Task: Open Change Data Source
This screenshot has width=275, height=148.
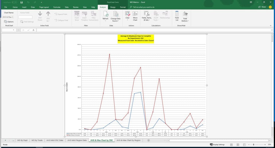Action: tap(115, 16)
